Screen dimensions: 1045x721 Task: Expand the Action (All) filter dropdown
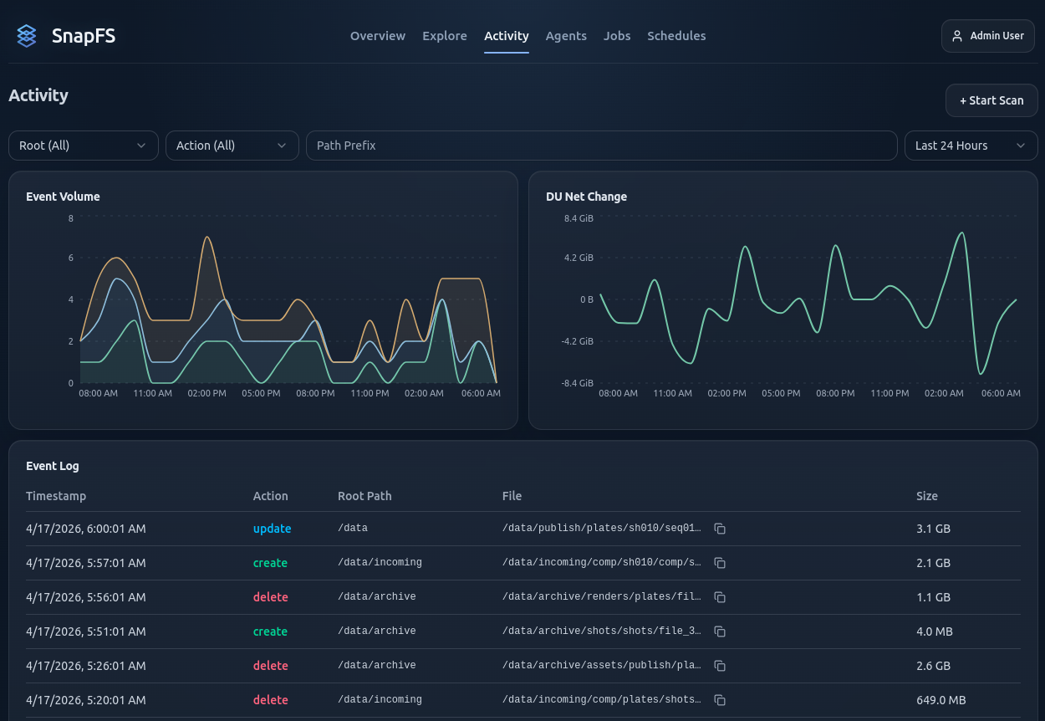click(232, 146)
